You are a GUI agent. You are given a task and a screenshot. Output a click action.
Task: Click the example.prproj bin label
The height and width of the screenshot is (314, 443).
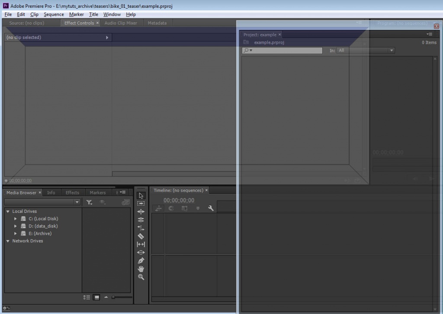pyautogui.click(x=269, y=42)
